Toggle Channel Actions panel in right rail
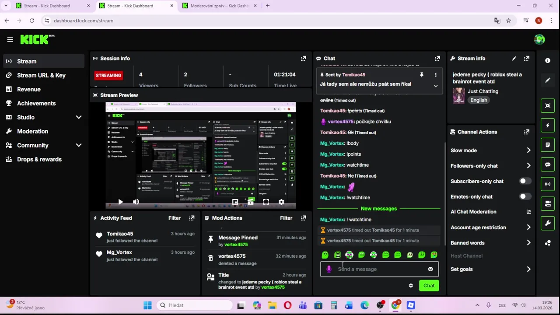The width and height of the screenshot is (560, 315). (x=548, y=203)
